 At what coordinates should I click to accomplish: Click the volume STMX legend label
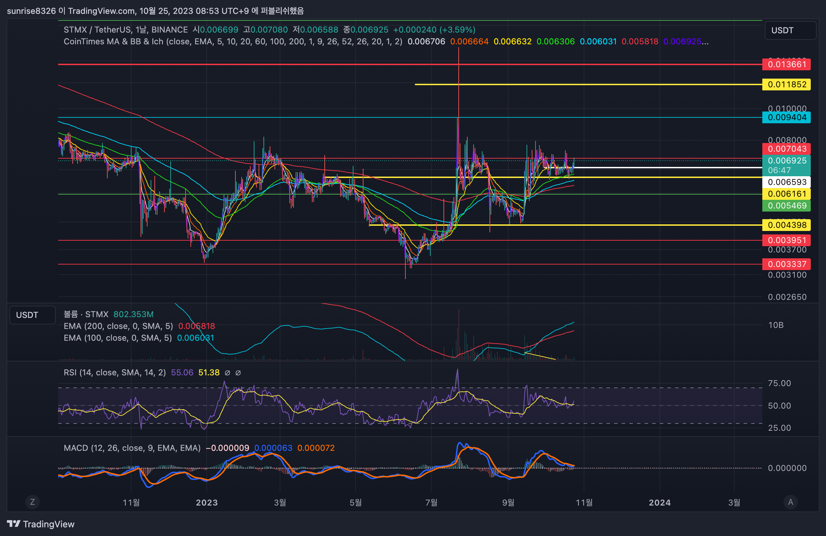(x=86, y=314)
